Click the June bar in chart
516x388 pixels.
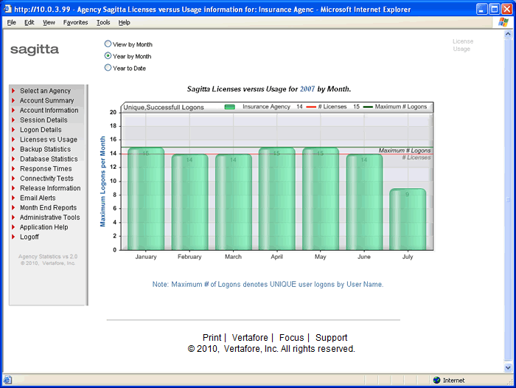coord(364,202)
